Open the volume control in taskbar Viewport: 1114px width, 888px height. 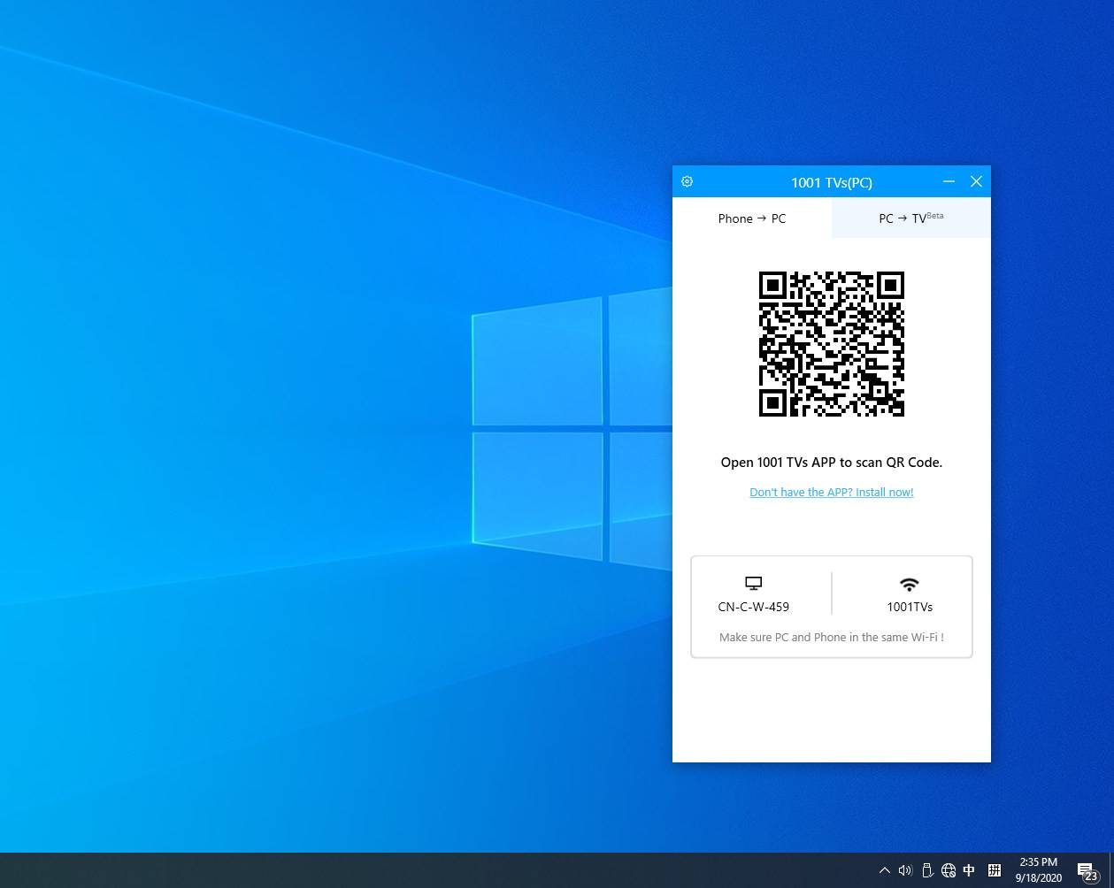905,870
